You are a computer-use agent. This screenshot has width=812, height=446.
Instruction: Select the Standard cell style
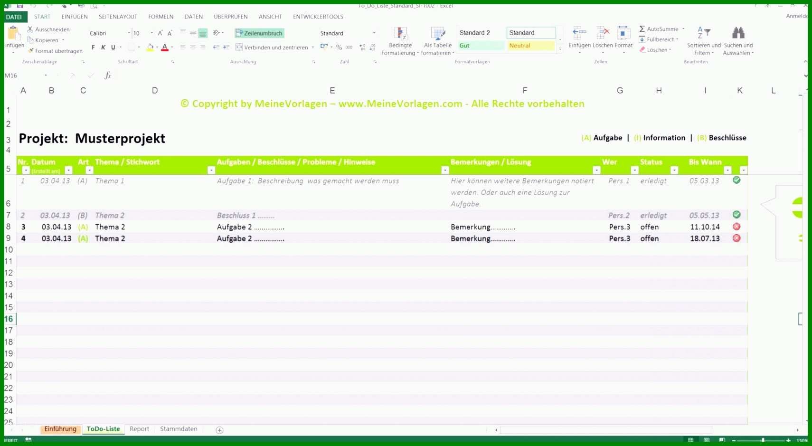pyautogui.click(x=530, y=33)
